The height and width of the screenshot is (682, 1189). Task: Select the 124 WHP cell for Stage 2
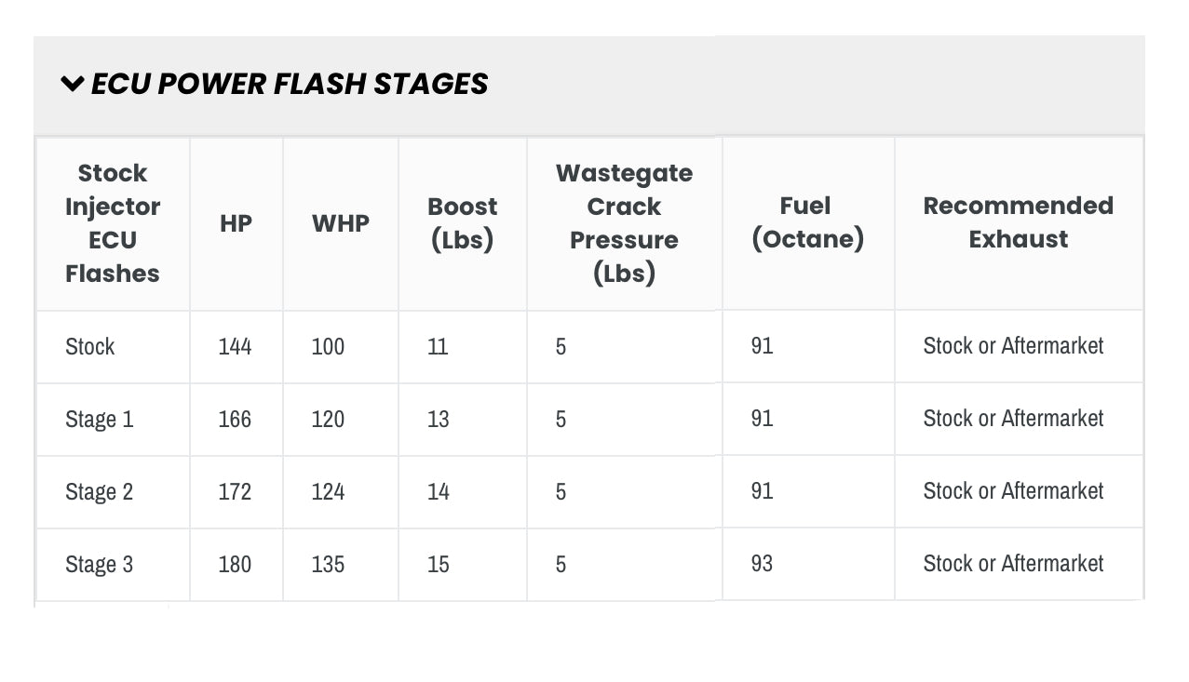(x=328, y=492)
